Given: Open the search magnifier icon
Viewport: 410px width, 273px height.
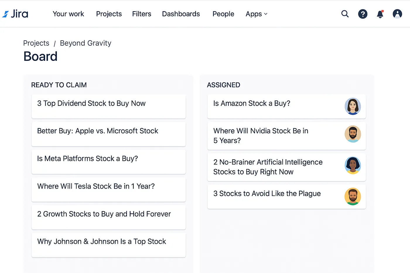Looking at the screenshot, I should click(345, 14).
